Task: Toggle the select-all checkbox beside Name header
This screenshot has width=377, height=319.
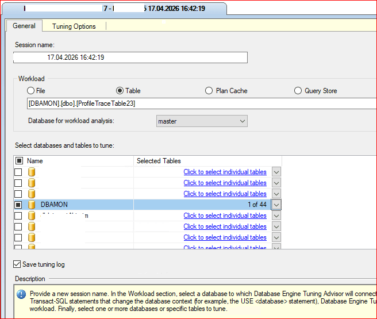Action: [19, 161]
